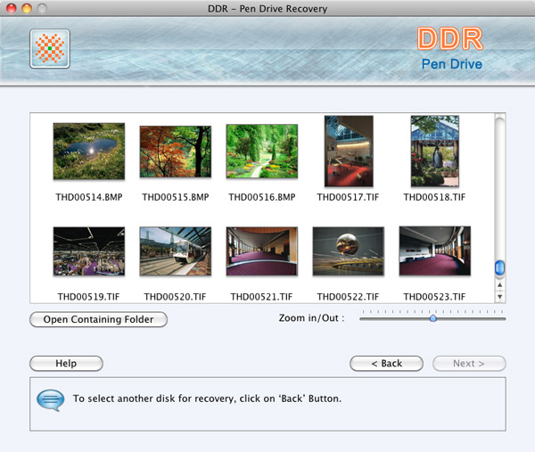Select the THD00519.TIF thumbnail
The width and height of the screenshot is (535, 452).
tap(88, 251)
